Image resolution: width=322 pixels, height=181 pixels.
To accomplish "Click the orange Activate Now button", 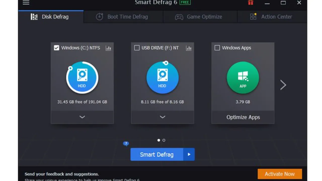I will 280,174.
